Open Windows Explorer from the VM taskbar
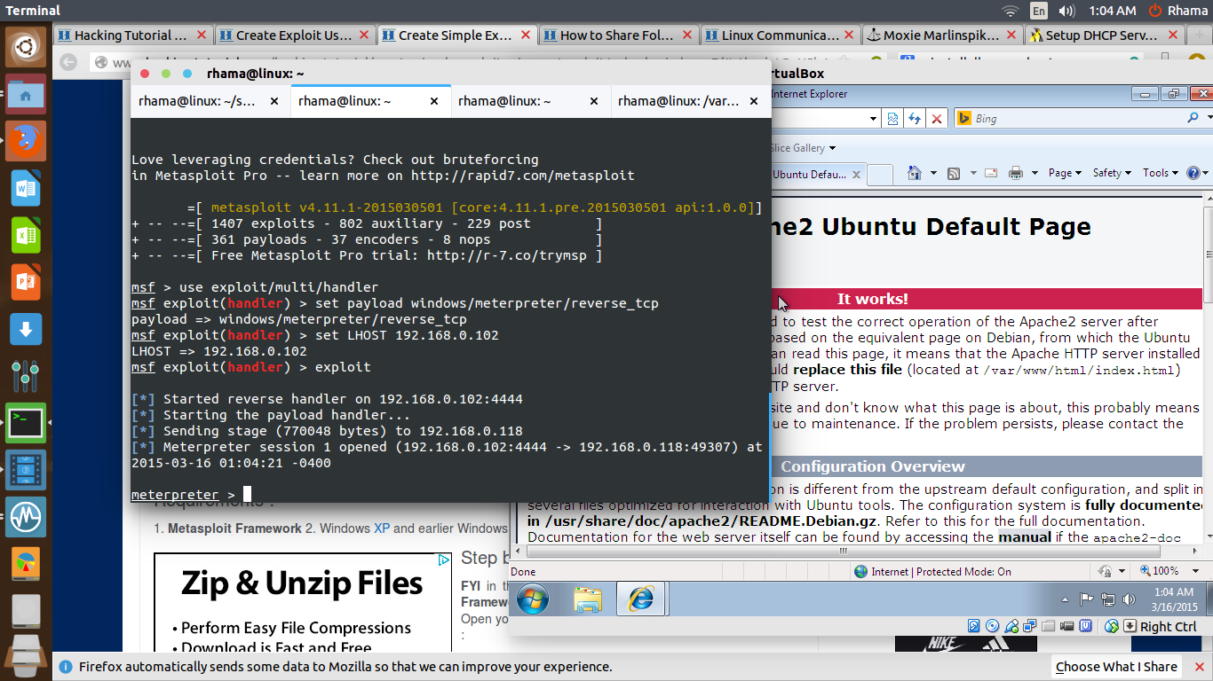1213x681 pixels. (x=587, y=600)
